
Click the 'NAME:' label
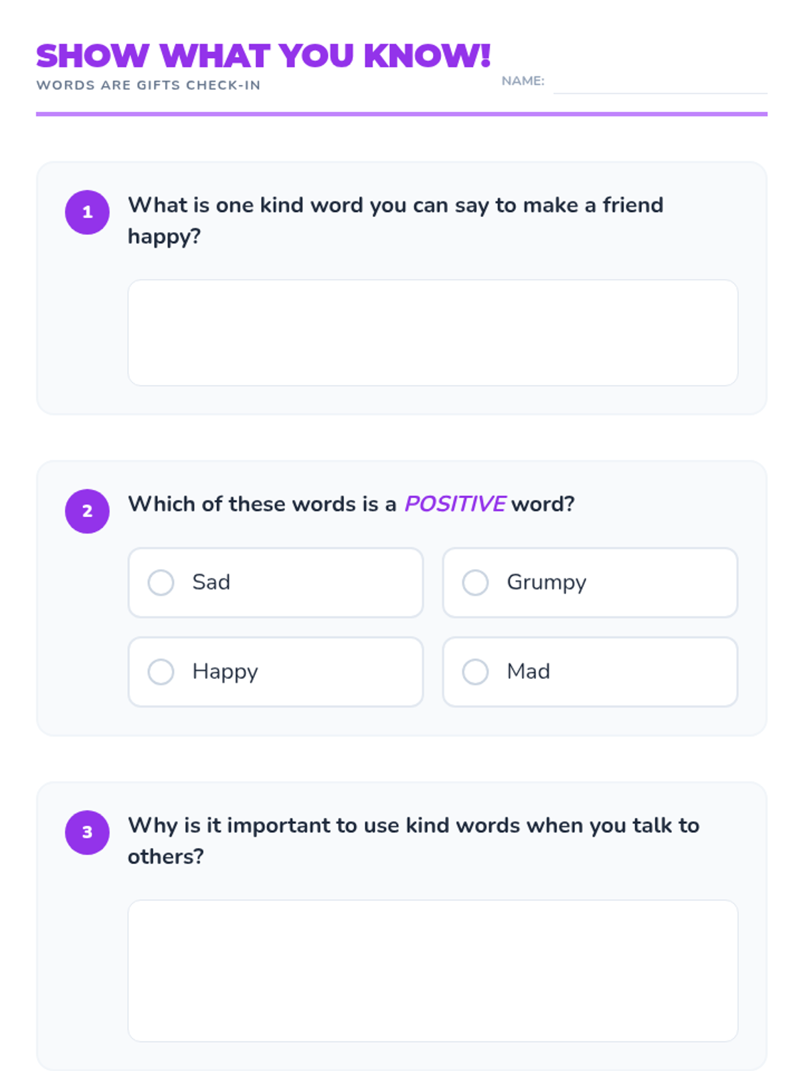[523, 81]
